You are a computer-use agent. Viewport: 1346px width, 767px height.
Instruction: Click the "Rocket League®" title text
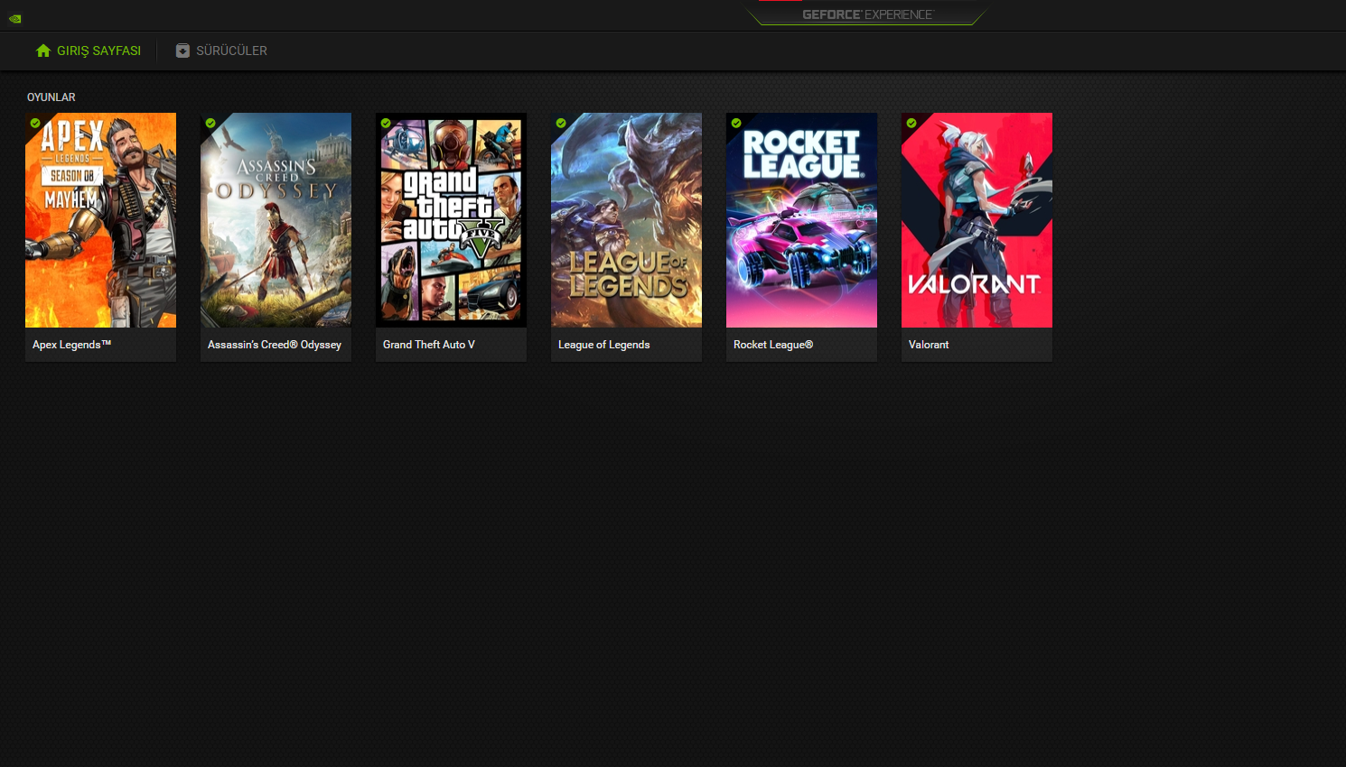pos(773,345)
